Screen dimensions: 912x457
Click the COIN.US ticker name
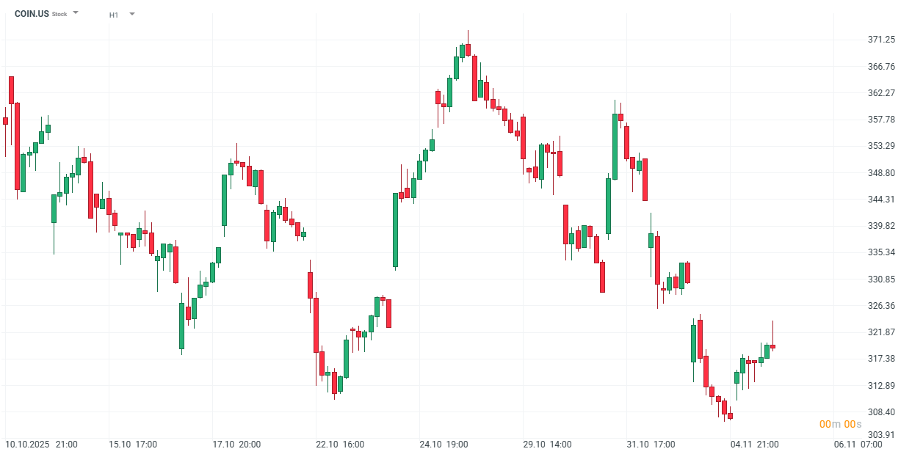32,14
